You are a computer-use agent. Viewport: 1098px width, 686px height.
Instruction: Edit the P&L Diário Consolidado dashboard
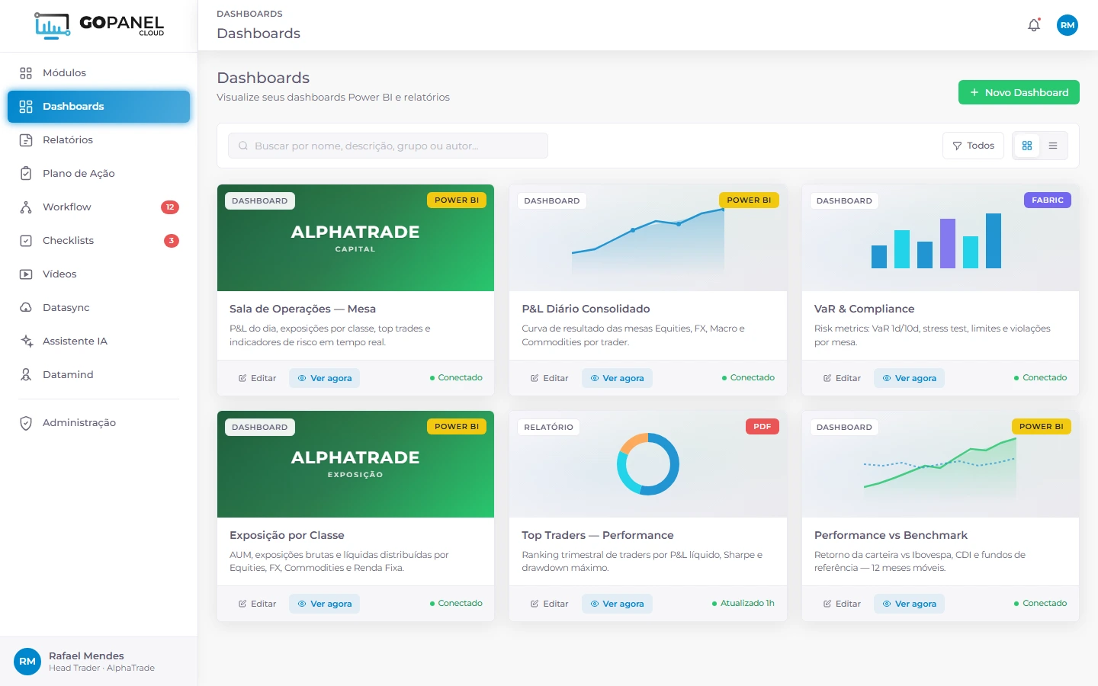[549, 378]
